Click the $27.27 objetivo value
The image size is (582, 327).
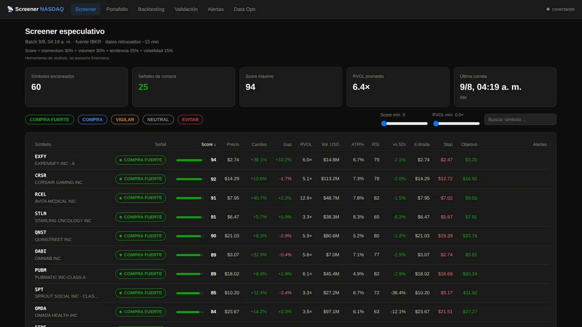[x=470, y=312]
